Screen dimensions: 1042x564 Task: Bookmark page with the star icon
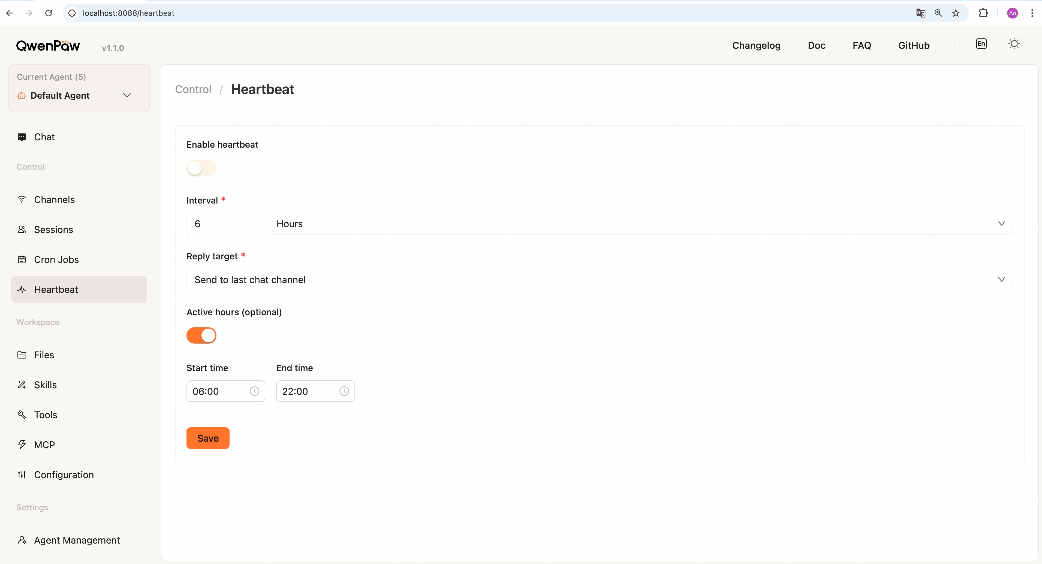coord(956,13)
